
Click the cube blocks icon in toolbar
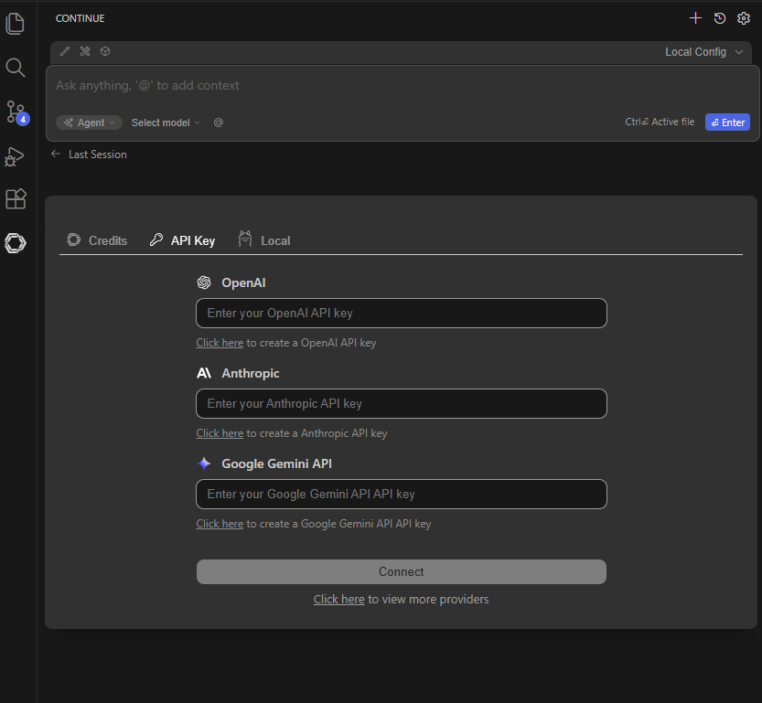pos(105,51)
